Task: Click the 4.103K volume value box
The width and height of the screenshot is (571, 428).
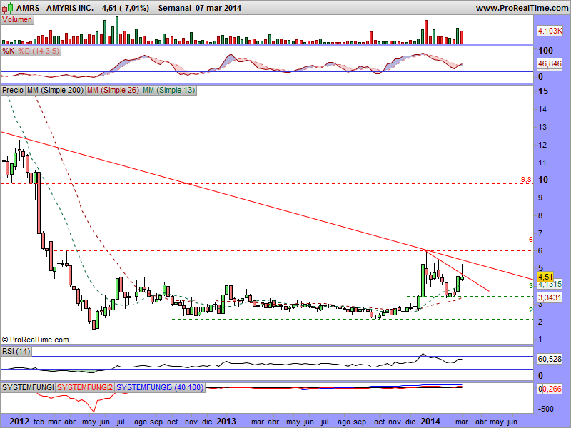Action: click(550, 31)
